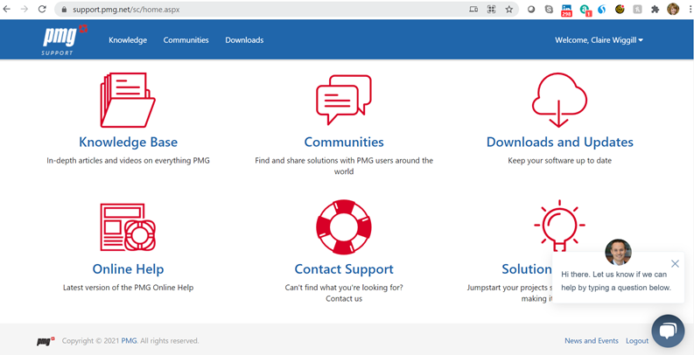Click the blue swirl extension icon
This screenshot has width=694, height=355.
coord(601,10)
